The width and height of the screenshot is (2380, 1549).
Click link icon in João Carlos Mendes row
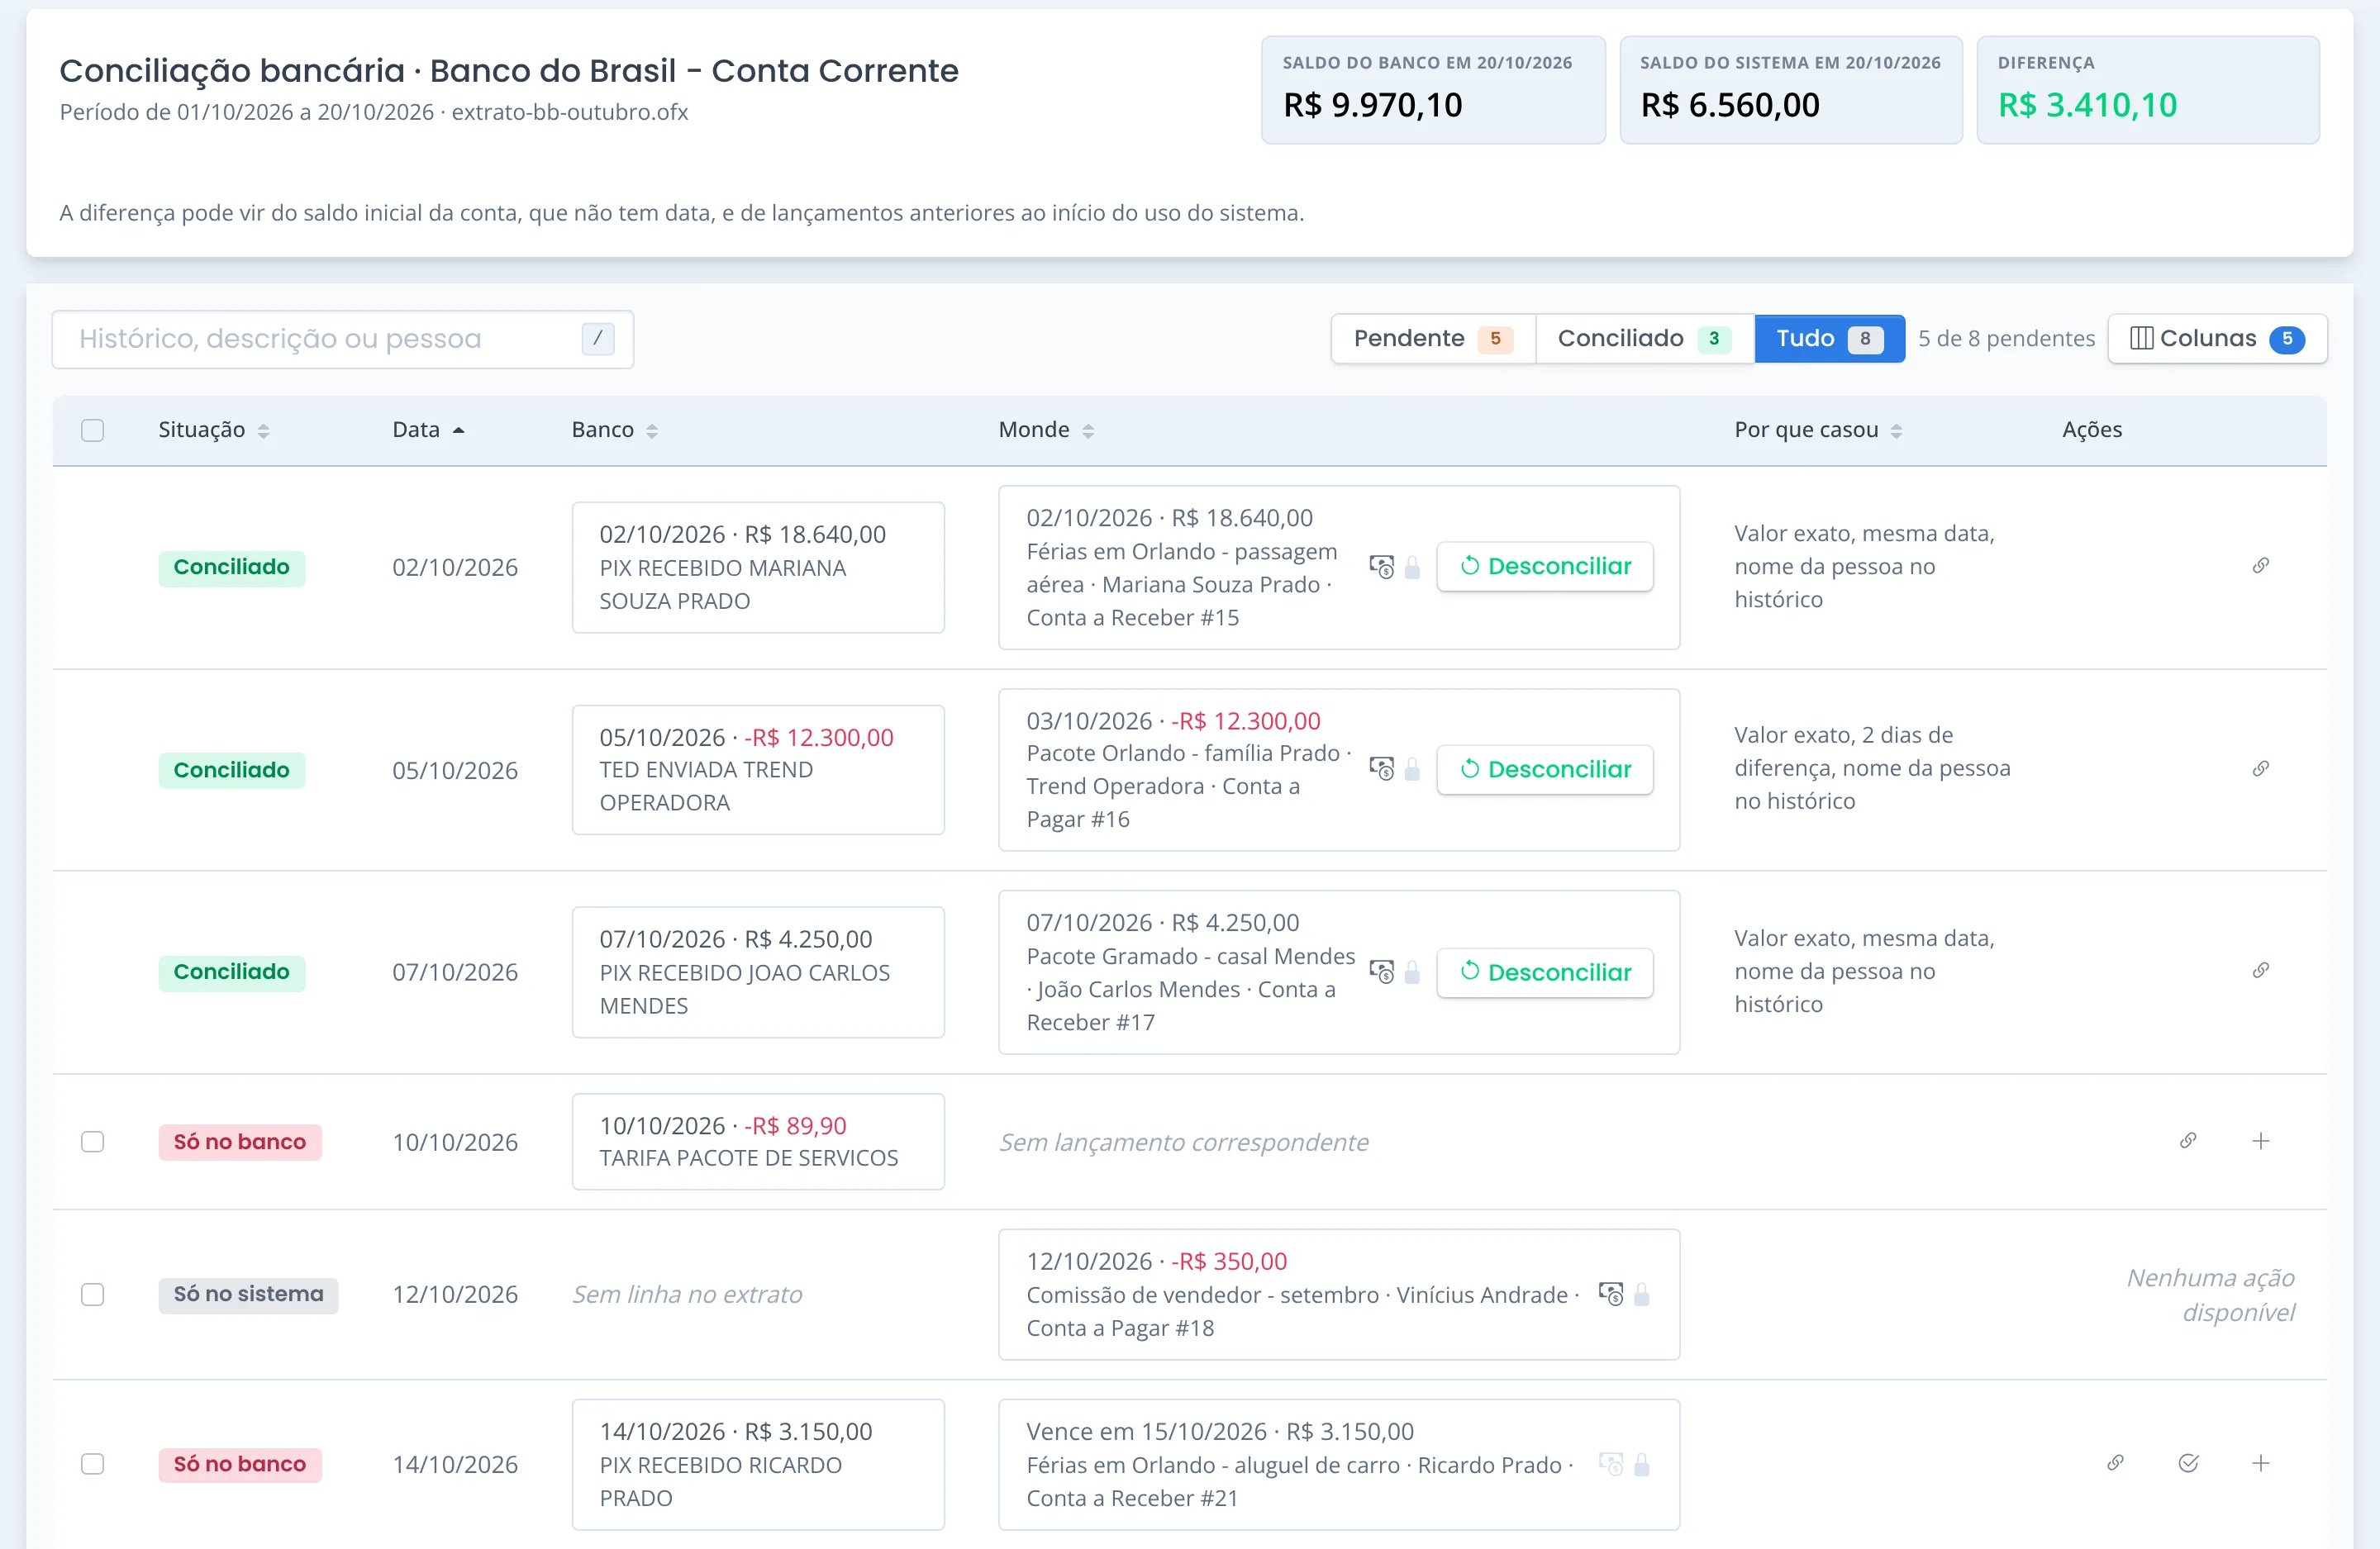point(2260,971)
